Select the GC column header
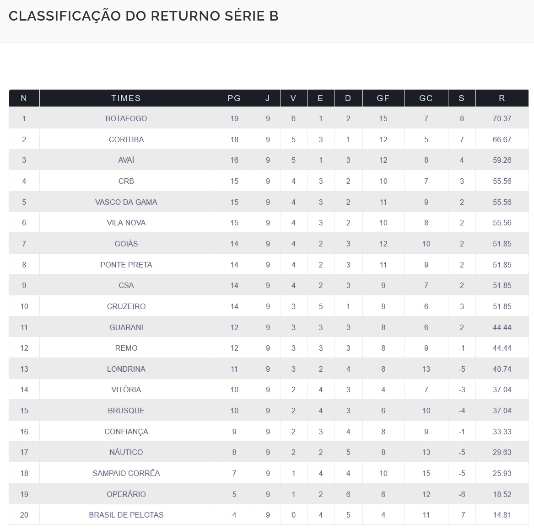Viewport: 534px width, 529px height. coord(426,98)
